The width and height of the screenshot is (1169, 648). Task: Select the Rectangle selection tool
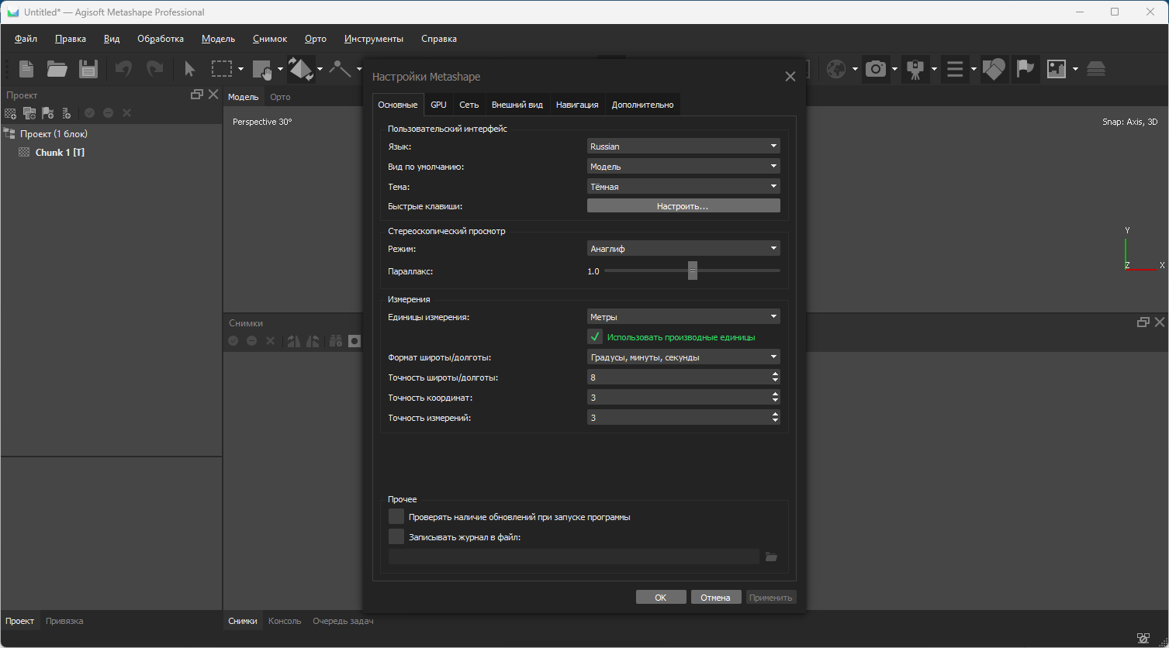click(222, 69)
